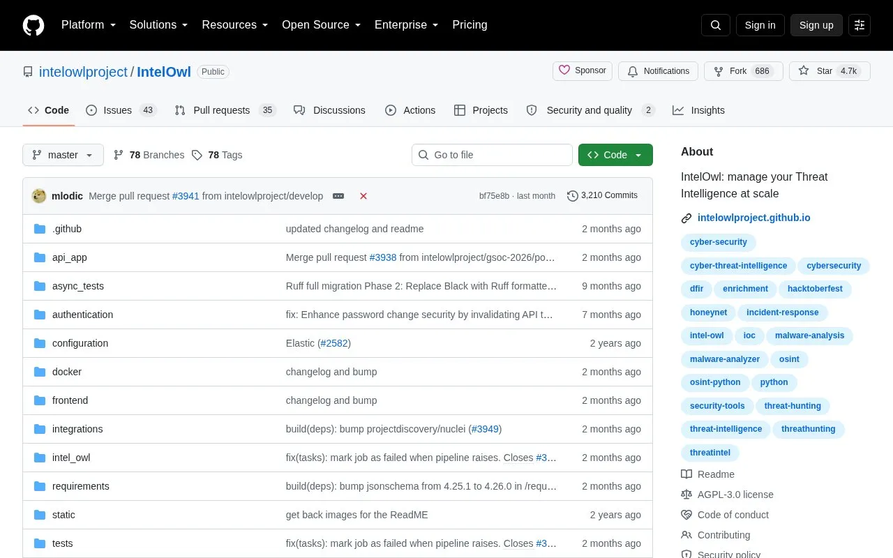Click the Sign up button

(816, 25)
